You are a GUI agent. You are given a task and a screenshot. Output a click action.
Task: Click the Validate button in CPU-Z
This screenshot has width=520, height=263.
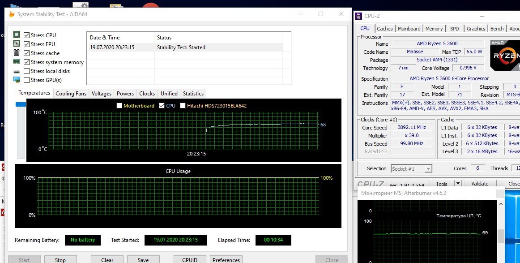tap(480, 184)
